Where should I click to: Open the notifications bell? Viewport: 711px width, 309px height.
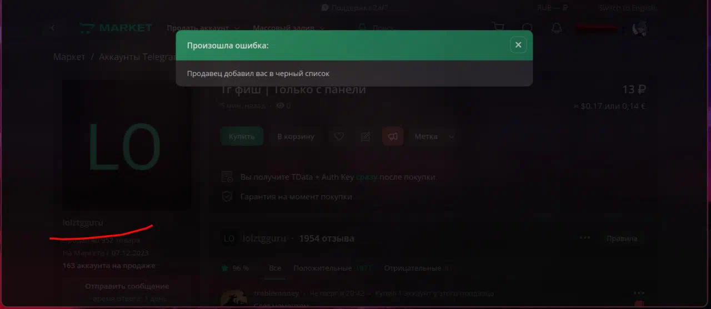557,28
